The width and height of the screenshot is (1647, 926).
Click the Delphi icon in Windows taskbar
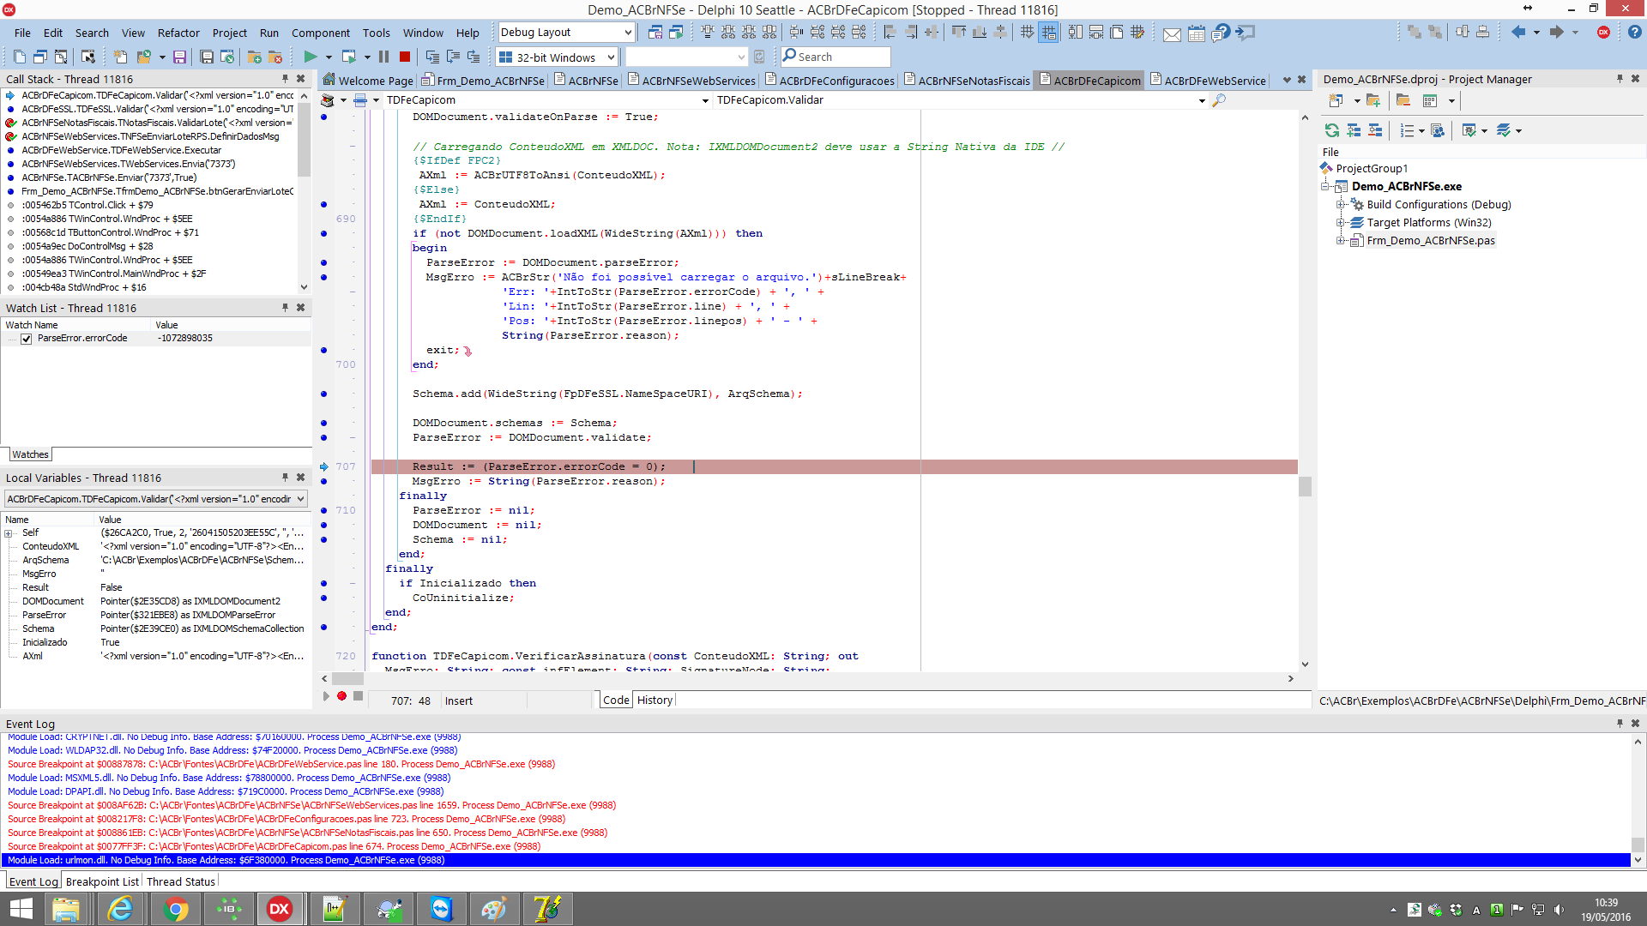click(280, 908)
